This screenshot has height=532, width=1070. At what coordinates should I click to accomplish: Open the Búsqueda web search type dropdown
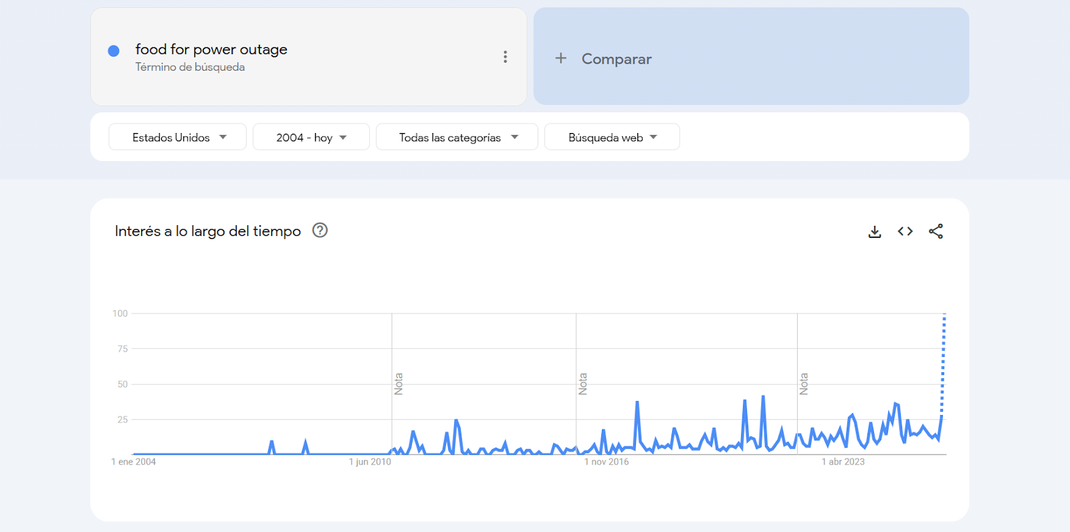pos(612,137)
